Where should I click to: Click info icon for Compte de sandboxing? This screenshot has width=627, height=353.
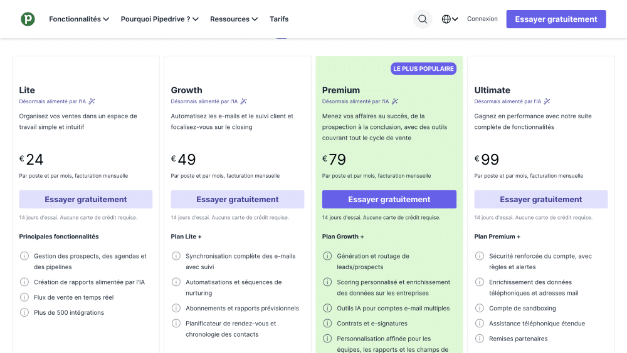[480, 308]
